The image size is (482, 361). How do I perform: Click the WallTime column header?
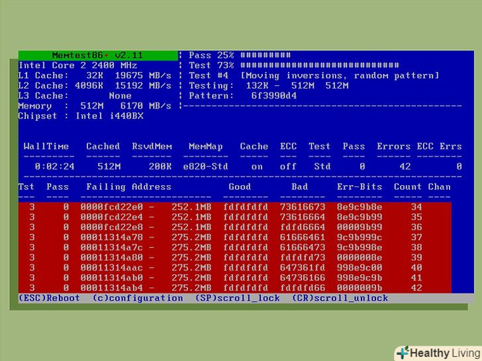(46, 146)
